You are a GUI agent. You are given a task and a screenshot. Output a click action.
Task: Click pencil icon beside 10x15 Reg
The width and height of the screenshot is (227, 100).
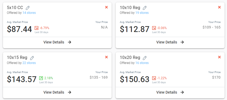[x=32, y=58]
